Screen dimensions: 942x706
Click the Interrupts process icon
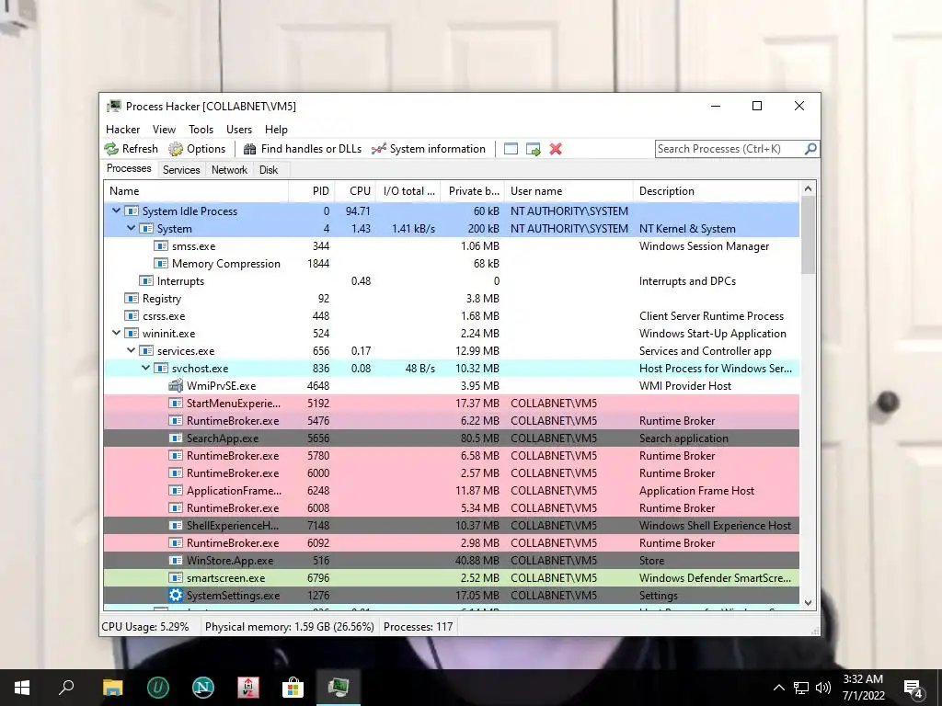146,281
